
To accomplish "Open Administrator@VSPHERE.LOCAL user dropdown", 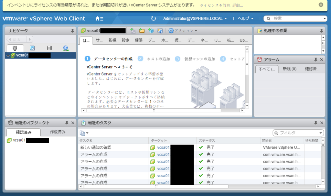I will pyautogui.click(x=195, y=18).
